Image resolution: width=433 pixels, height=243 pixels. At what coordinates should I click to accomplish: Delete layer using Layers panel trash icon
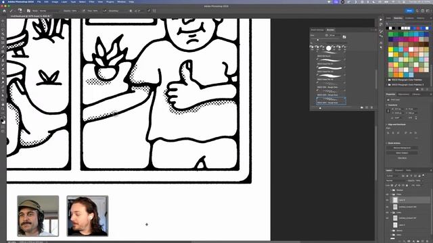pos(427,242)
